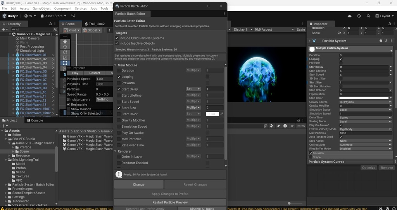
Task: Pick Start Color with the eyedropper
Action: [x=222, y=114]
